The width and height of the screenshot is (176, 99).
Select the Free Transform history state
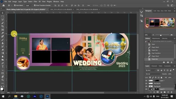pyautogui.click(x=156, y=53)
